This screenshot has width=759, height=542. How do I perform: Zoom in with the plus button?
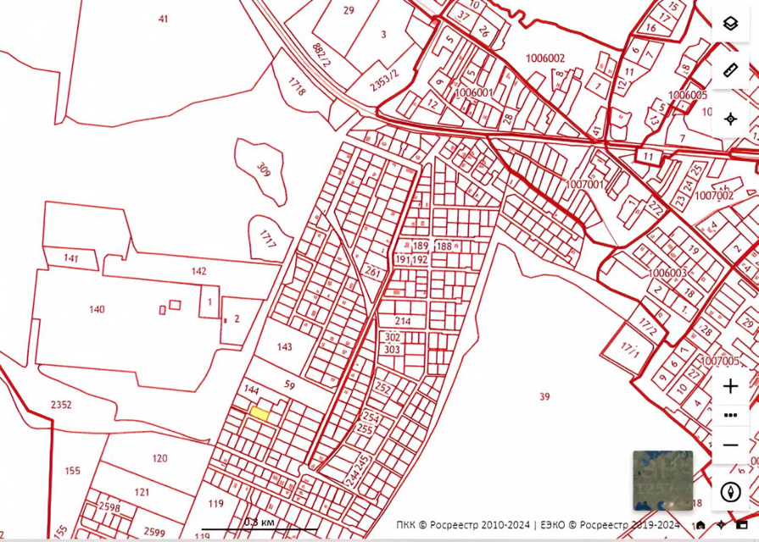click(x=730, y=387)
